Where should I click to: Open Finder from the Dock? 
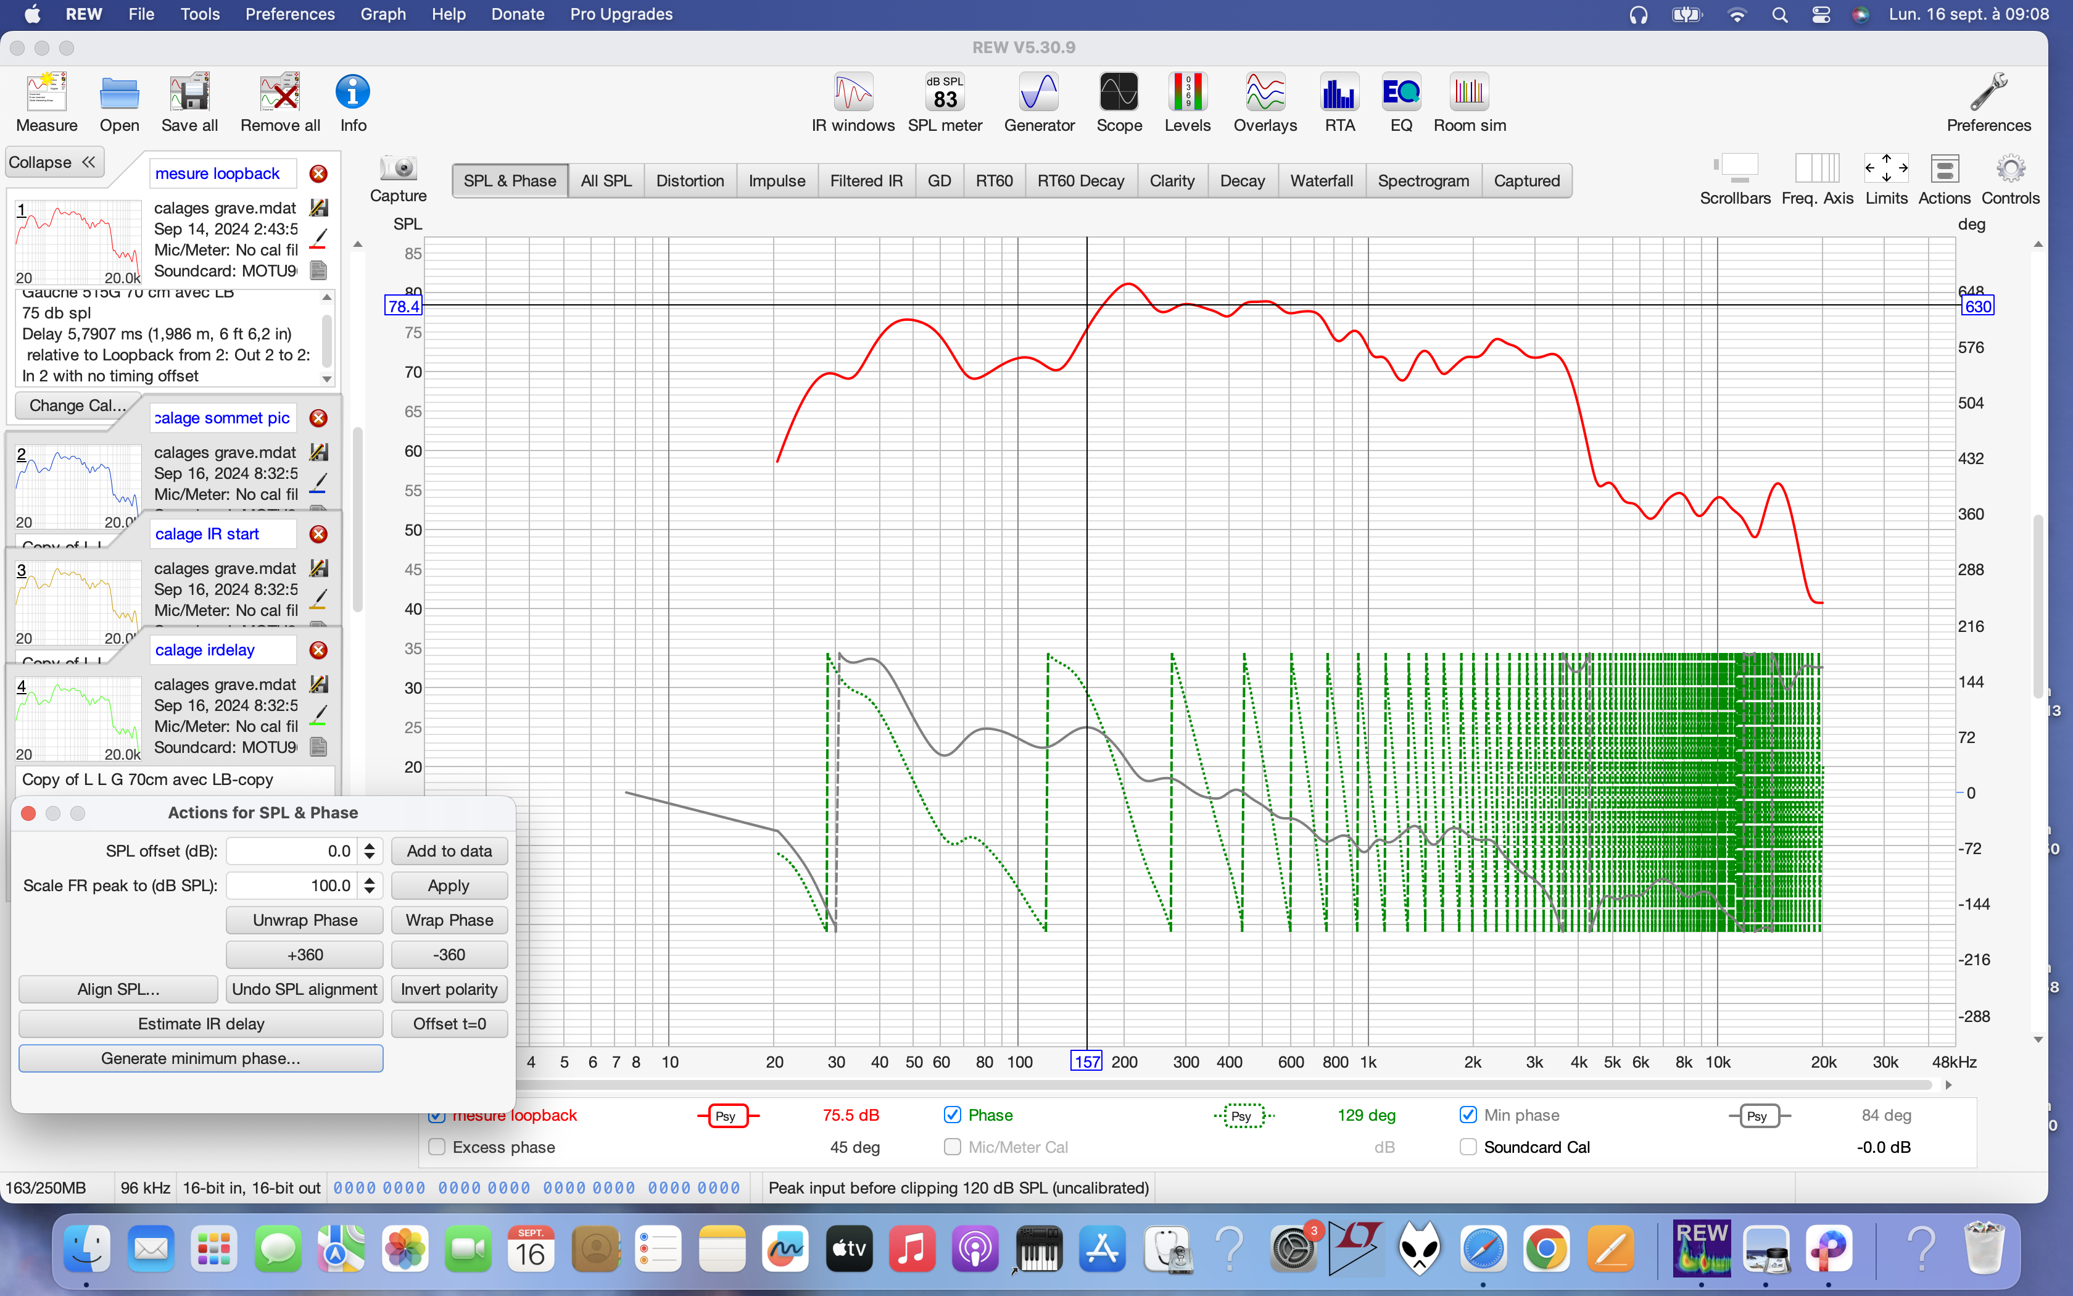pos(86,1249)
